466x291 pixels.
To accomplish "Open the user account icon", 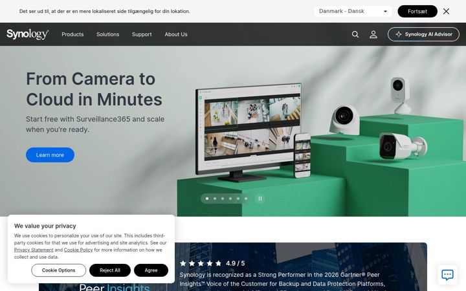I will (373, 34).
